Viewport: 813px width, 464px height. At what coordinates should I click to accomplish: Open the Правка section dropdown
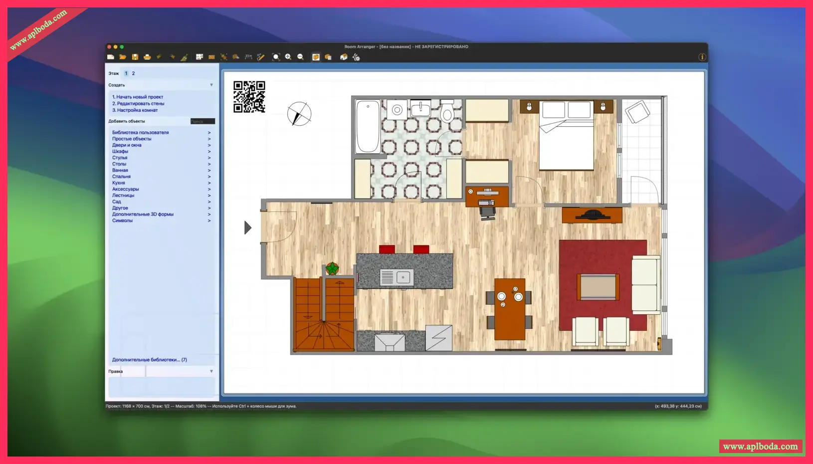[x=211, y=371]
